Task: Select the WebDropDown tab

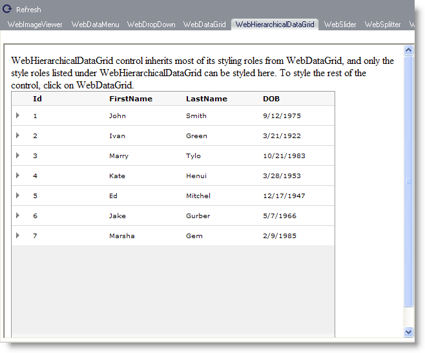Action: tap(151, 25)
